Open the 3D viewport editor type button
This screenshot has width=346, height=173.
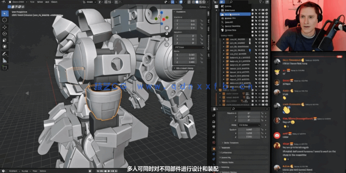[4, 2]
